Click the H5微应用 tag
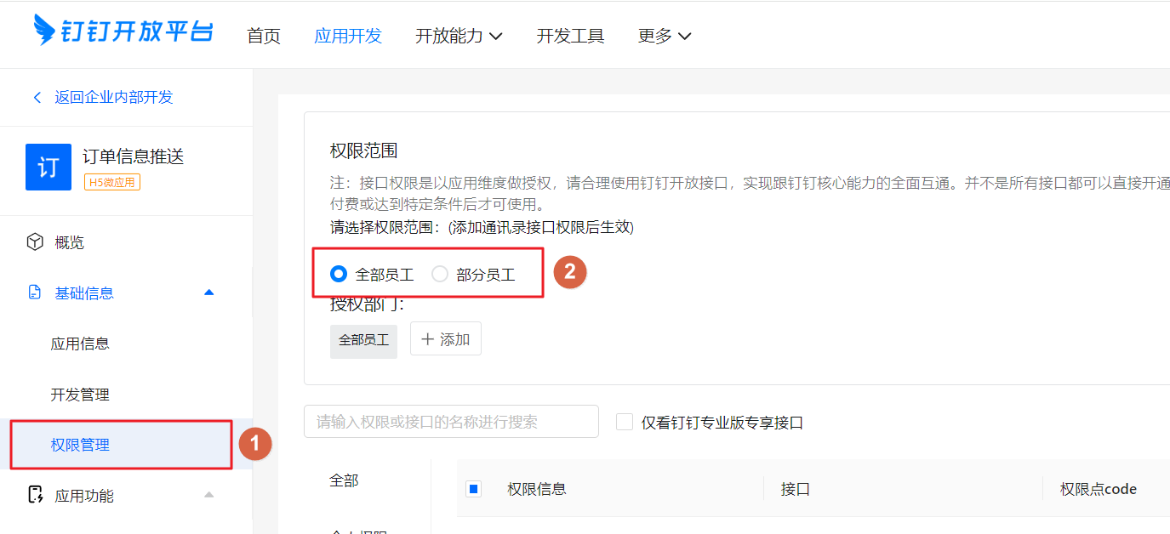This screenshot has height=534, width=1170. [x=112, y=182]
